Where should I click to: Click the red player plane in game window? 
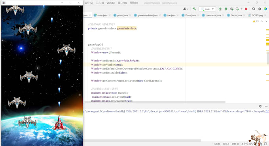click(x=59, y=123)
